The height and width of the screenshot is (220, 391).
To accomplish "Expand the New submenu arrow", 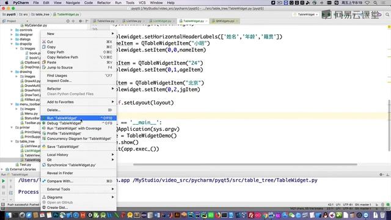I will coord(112,34).
